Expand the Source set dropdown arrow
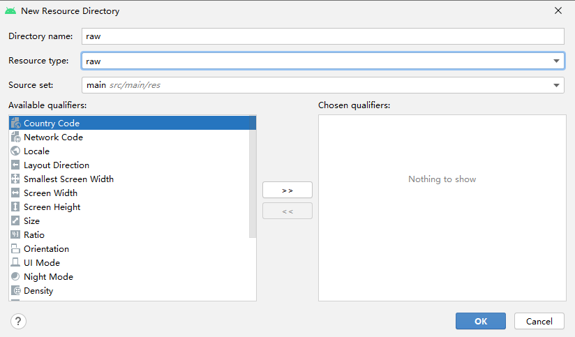This screenshot has width=575, height=337. click(557, 85)
